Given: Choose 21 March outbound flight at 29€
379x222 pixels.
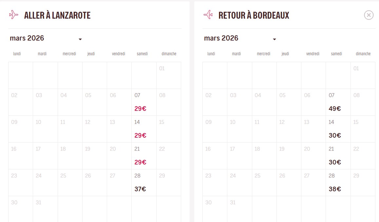Looking at the screenshot, I should pos(144,156).
